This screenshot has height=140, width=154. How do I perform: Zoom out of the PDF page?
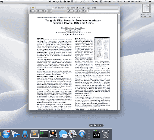coord(38,11)
